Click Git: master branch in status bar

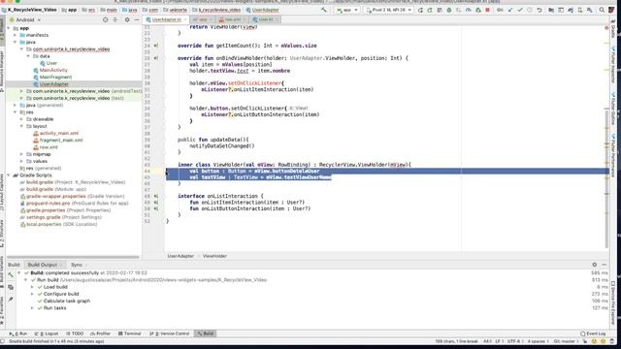click(x=565, y=341)
